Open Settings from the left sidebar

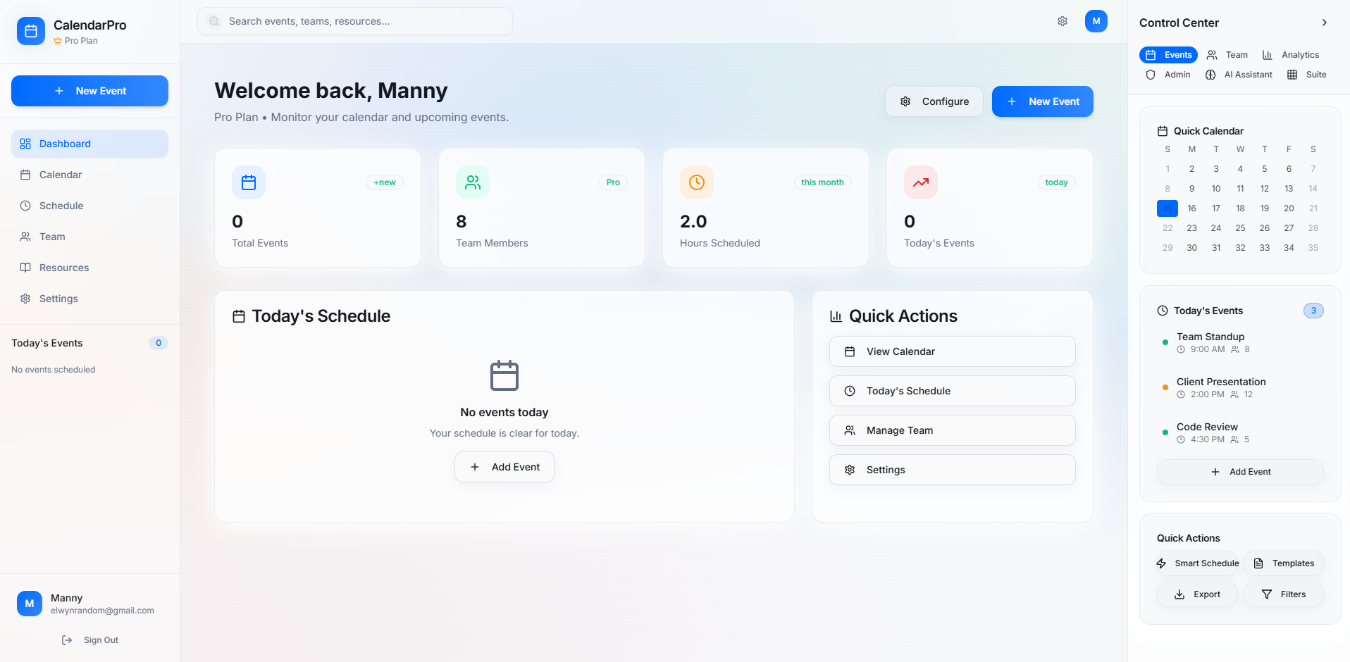point(58,298)
